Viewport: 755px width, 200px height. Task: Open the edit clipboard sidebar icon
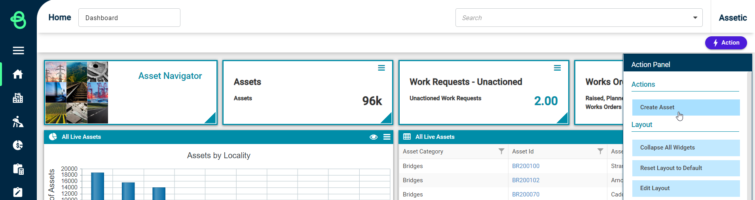click(18, 192)
